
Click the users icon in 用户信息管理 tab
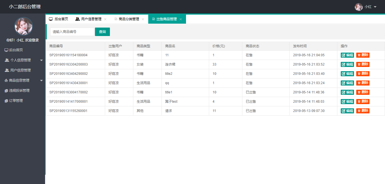coord(78,19)
